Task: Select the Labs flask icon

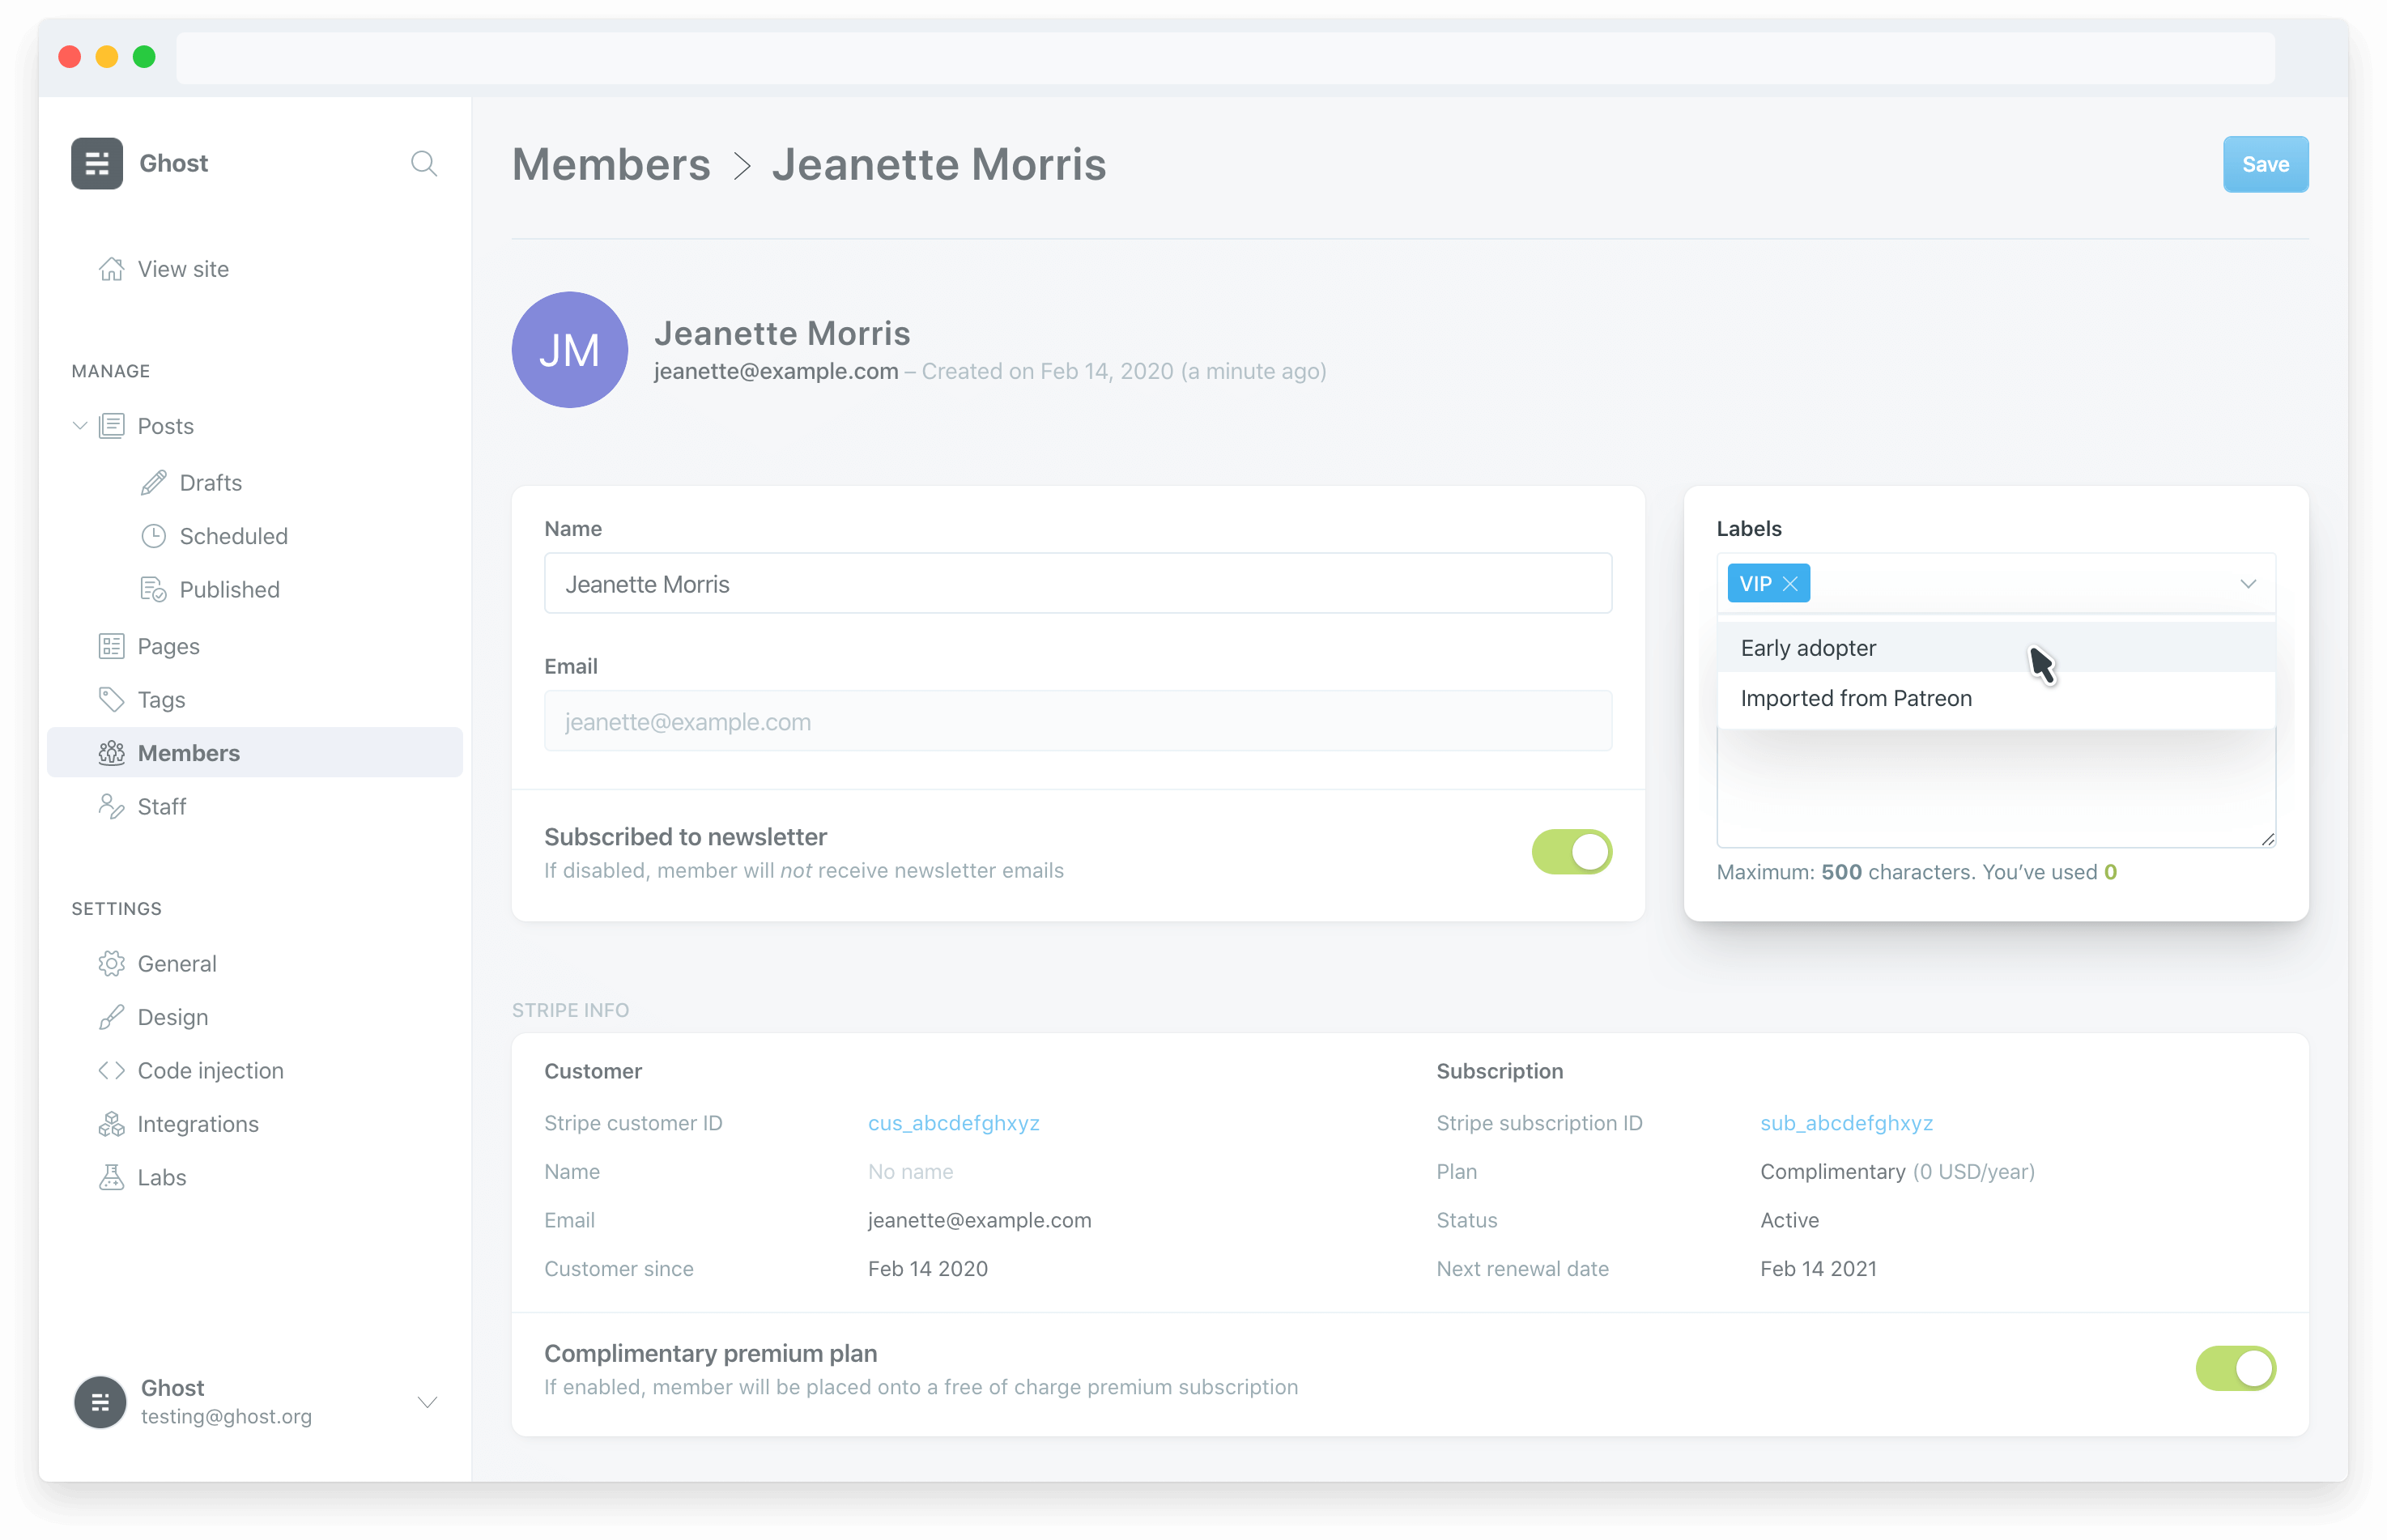Action: click(112, 1177)
